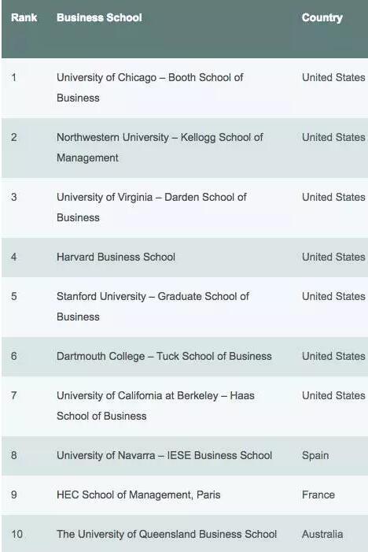This screenshot has width=368, height=552.
Task: Click United States beside Harvard Business School
Action: pyautogui.click(x=333, y=257)
